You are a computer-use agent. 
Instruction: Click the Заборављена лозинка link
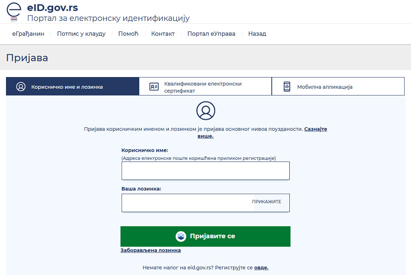(151, 251)
